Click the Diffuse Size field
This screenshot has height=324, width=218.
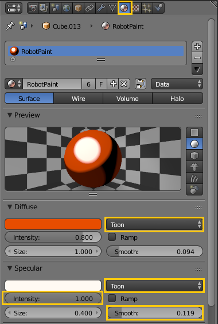(53, 252)
